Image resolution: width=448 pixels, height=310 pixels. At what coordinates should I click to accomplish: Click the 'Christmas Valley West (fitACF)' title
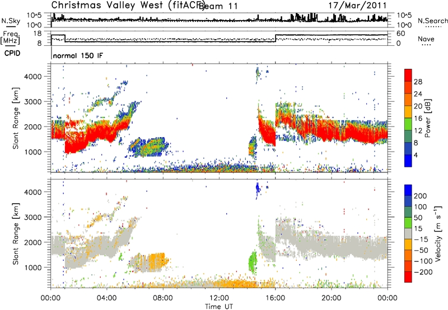[128, 5]
